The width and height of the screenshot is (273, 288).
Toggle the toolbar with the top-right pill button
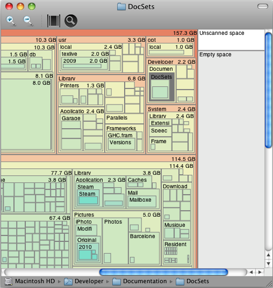pyautogui.click(x=262, y=6)
